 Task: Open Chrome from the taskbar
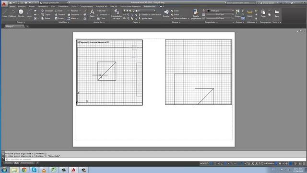(24, 170)
